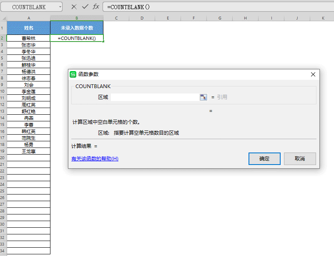Click the 未录入数据个数 header cell
Viewport: 334px width, 256px height.
pos(77,27)
